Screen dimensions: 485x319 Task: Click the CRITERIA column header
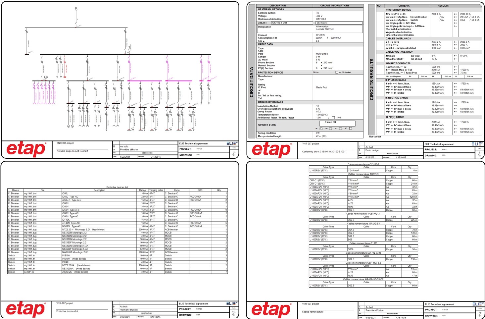pos(404,6)
